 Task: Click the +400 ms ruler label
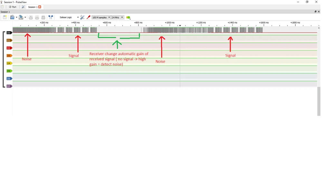coord(75,23)
